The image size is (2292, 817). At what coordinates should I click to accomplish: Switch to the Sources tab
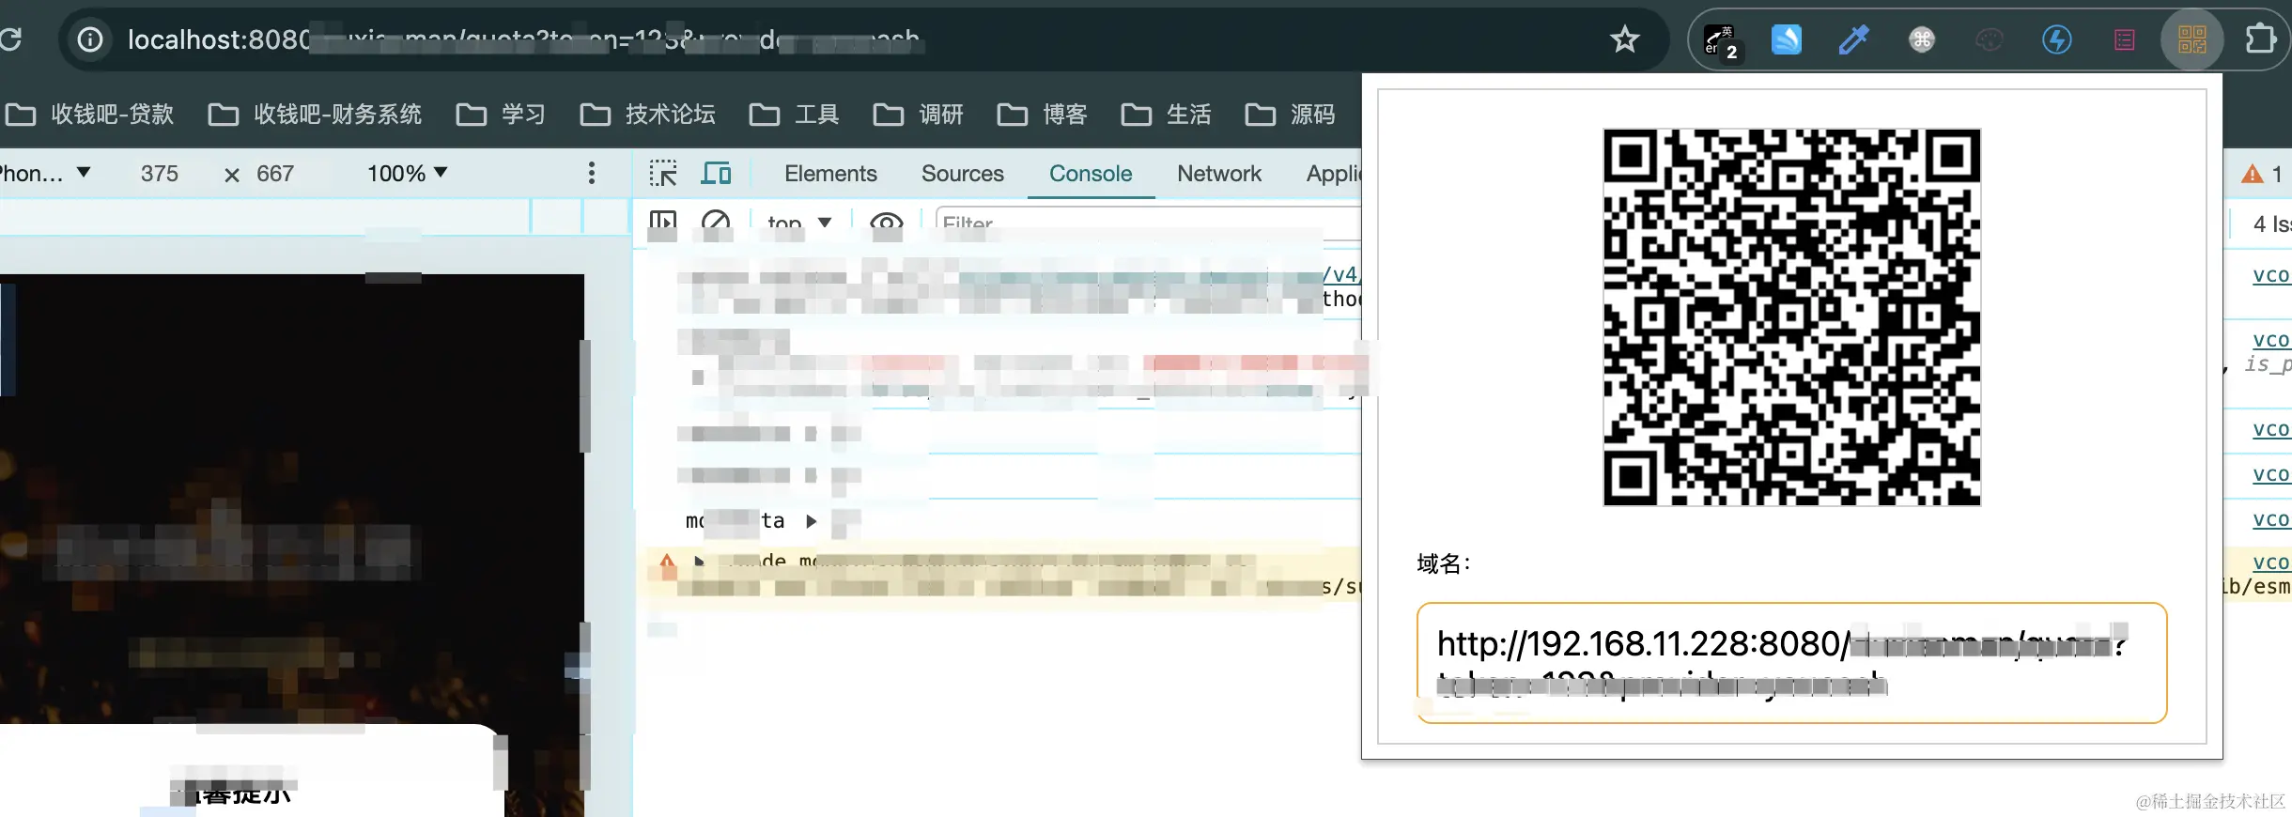pyautogui.click(x=962, y=174)
